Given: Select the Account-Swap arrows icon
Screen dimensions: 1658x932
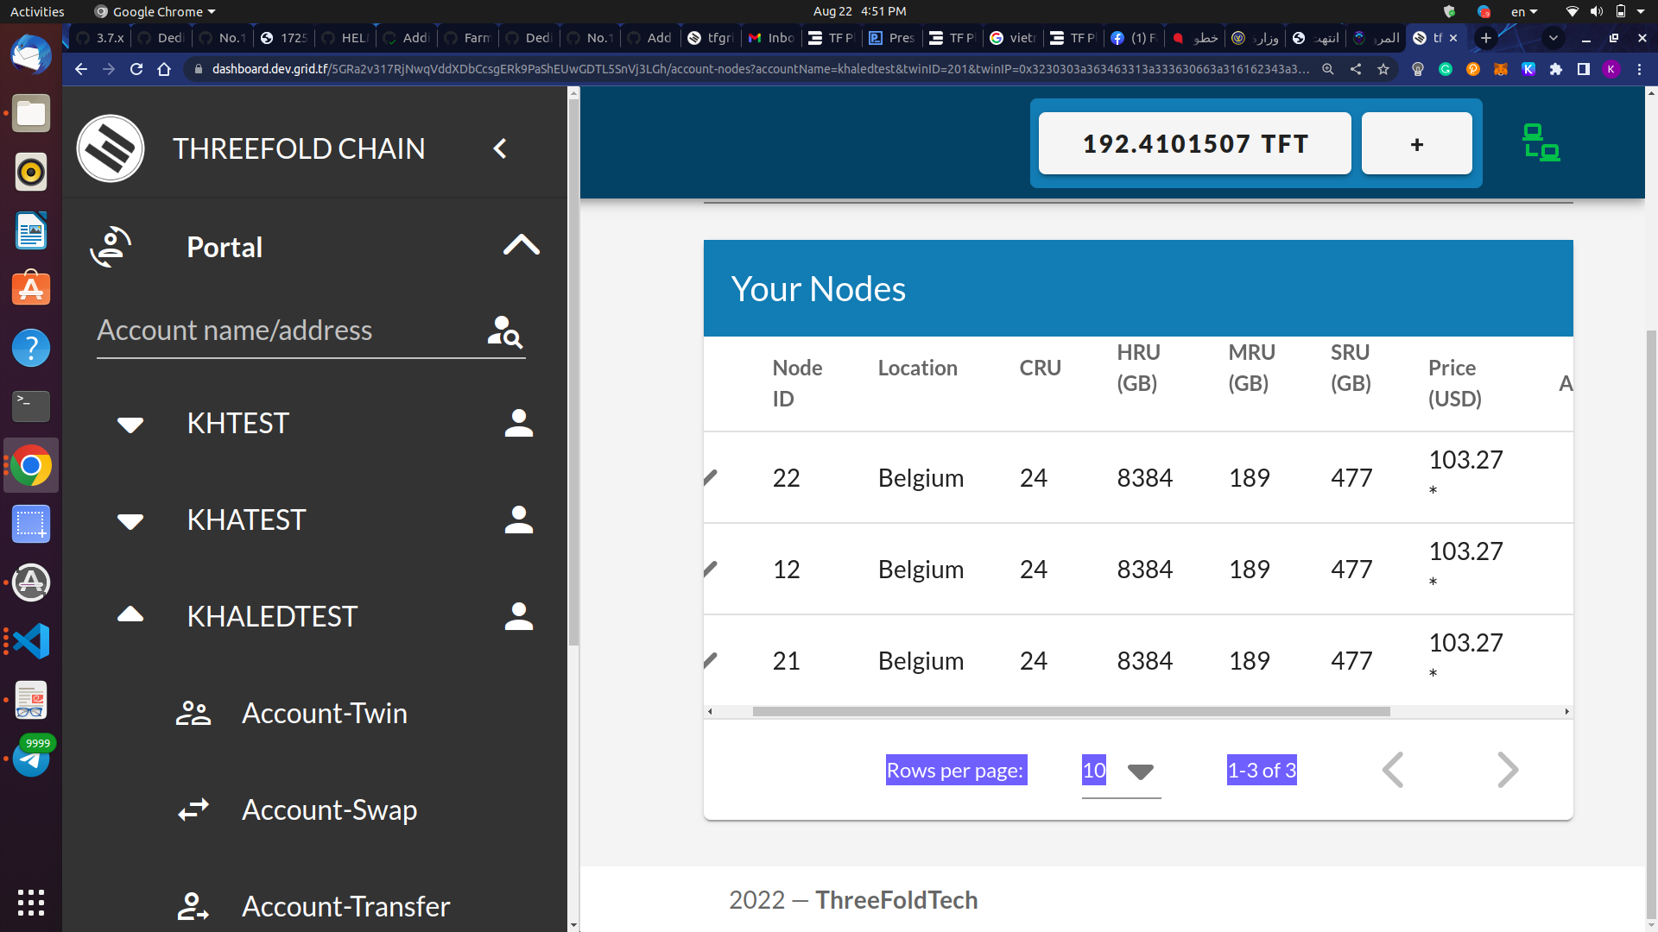Looking at the screenshot, I should (192, 810).
